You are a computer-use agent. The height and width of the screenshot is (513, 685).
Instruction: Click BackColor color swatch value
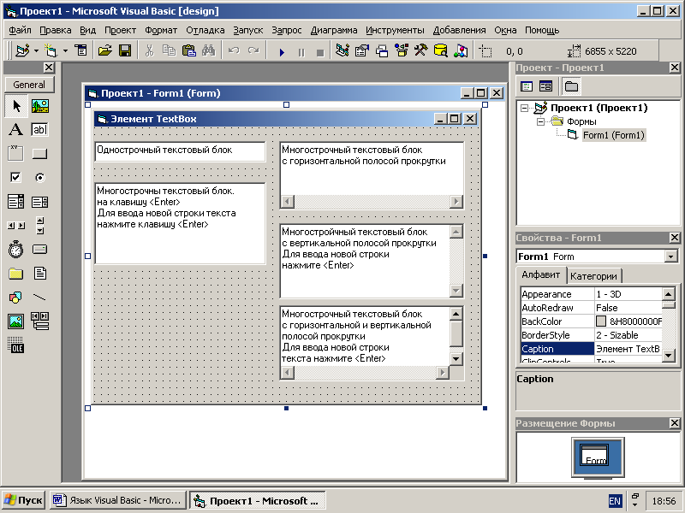click(x=601, y=321)
